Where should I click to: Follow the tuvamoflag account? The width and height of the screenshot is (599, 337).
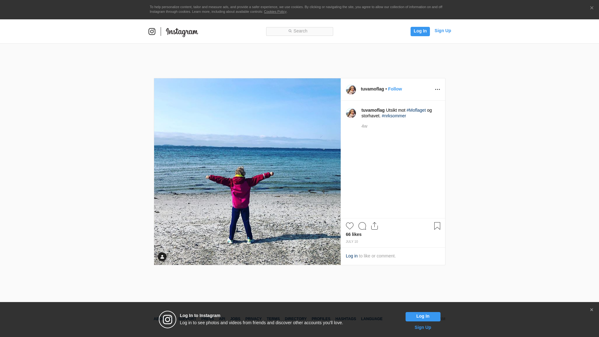click(395, 89)
